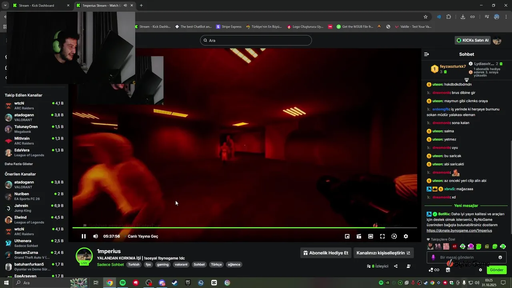Open Chrome three-dot menu
Image resolution: width=512 pixels, height=288 pixels.
click(506, 17)
